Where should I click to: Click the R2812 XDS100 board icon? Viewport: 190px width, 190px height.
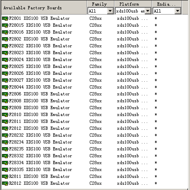[5, 183]
